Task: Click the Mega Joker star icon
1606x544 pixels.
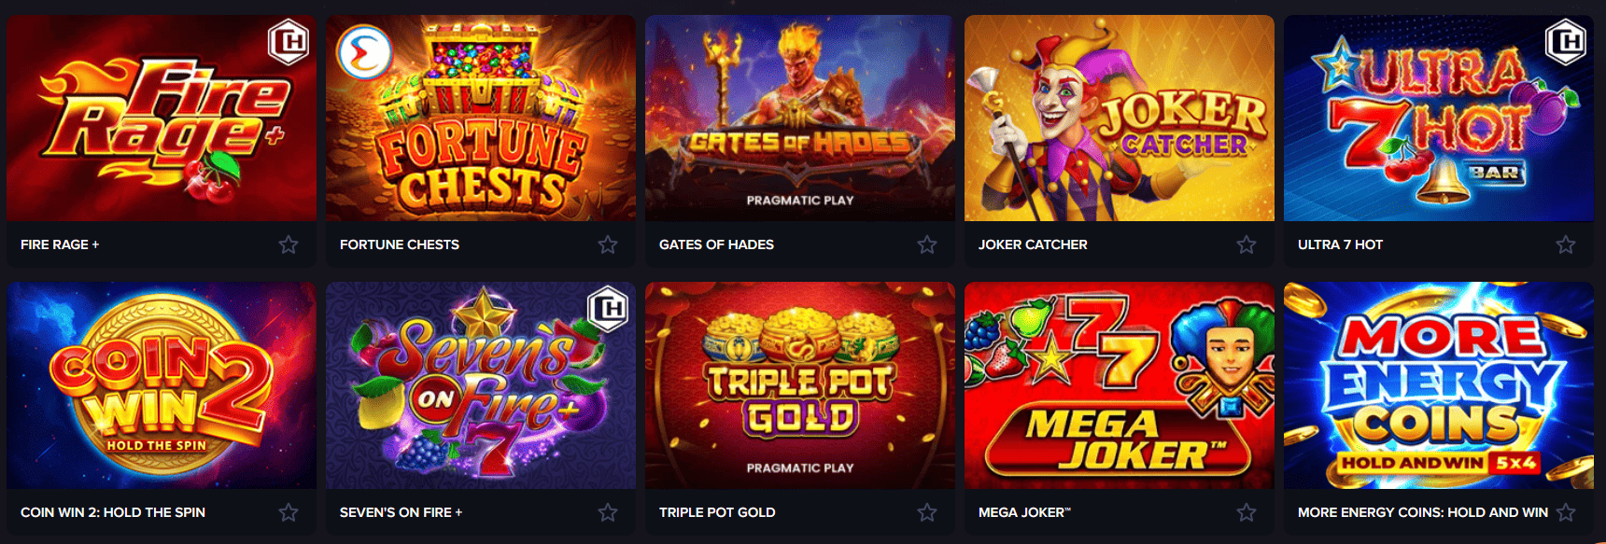Action: point(1247,512)
